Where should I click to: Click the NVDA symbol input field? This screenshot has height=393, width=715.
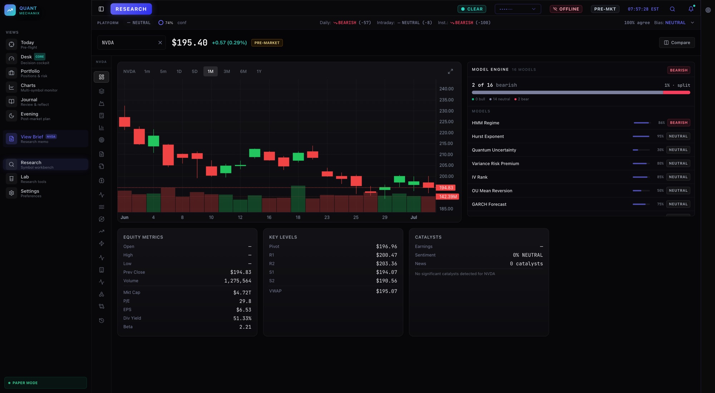(x=131, y=43)
